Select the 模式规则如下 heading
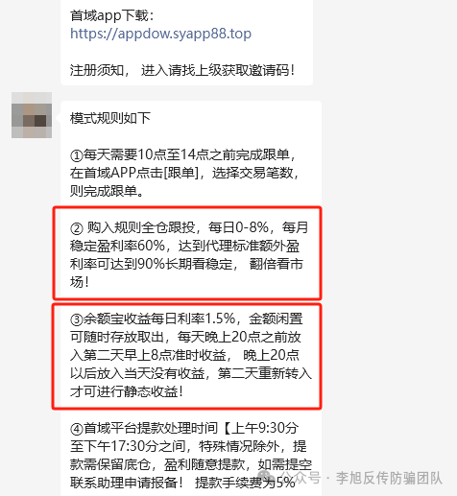Image resolution: width=457 pixels, height=496 pixels. 110,118
